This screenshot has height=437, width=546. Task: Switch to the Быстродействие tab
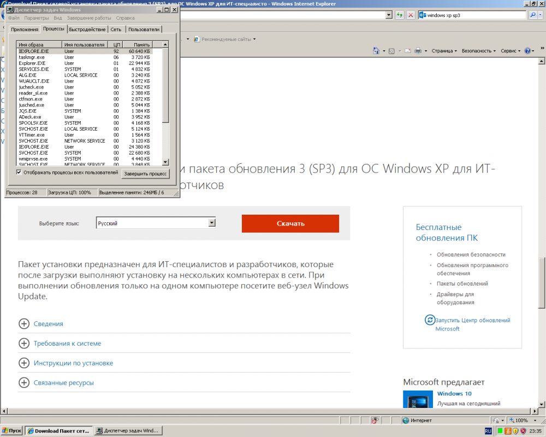(x=87, y=29)
